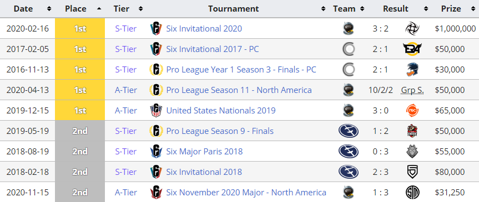Click the eRa Eternity opponent logo
The height and width of the screenshot is (202, 479).
click(x=412, y=49)
